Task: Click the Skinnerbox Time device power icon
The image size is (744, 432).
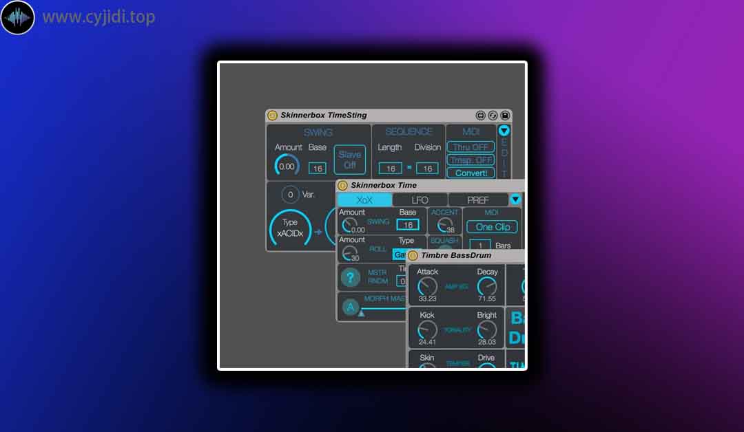Action: [342, 185]
